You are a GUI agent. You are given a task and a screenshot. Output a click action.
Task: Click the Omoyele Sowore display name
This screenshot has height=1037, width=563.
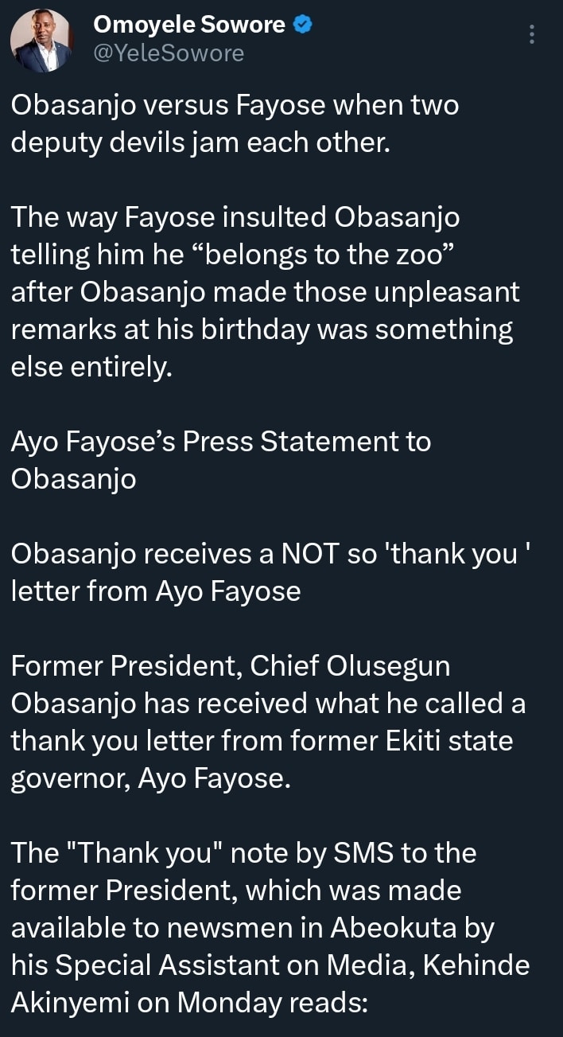pyautogui.click(x=188, y=25)
